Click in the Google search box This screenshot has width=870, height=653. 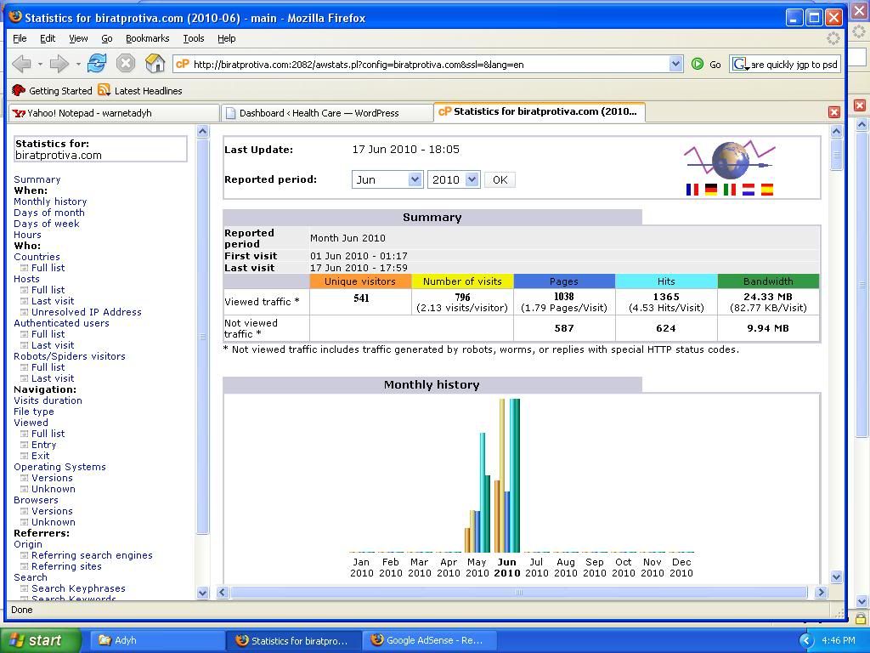point(794,64)
